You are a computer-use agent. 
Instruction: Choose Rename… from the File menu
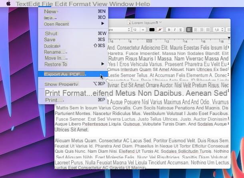click(73, 52)
